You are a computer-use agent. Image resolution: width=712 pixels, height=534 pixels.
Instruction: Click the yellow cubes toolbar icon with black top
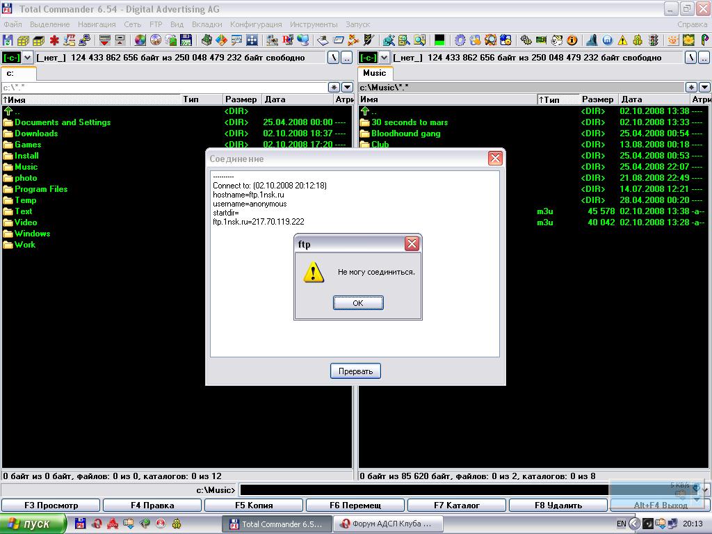pos(39,40)
